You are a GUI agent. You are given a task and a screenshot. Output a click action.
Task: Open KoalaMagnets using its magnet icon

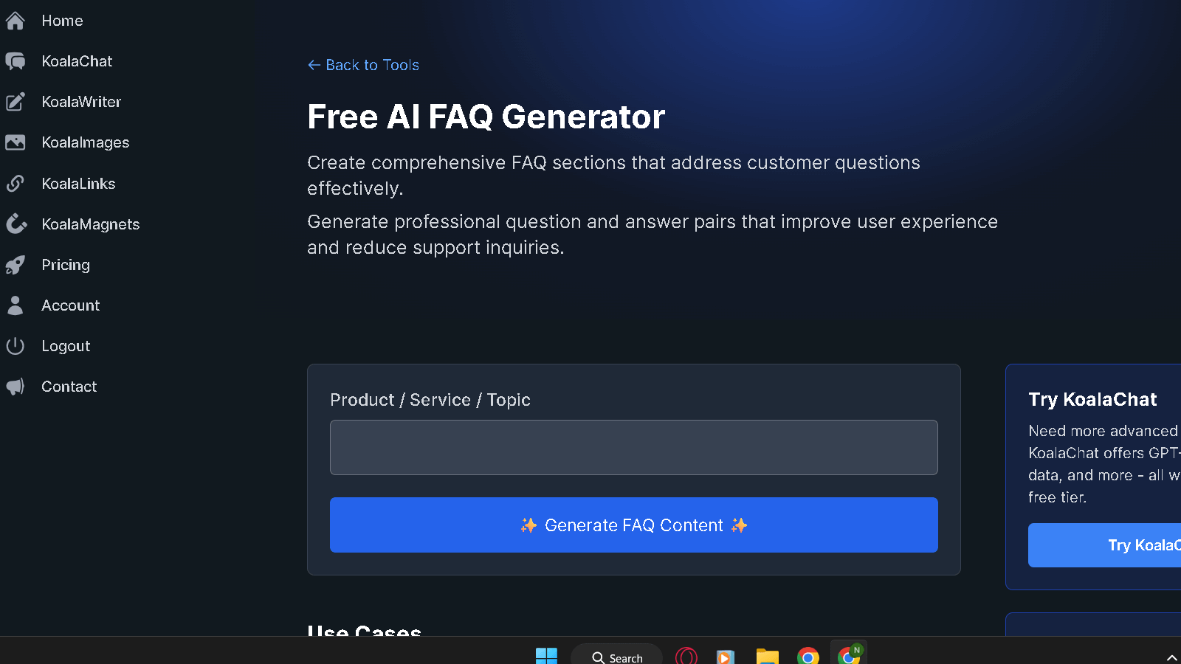click(x=16, y=224)
